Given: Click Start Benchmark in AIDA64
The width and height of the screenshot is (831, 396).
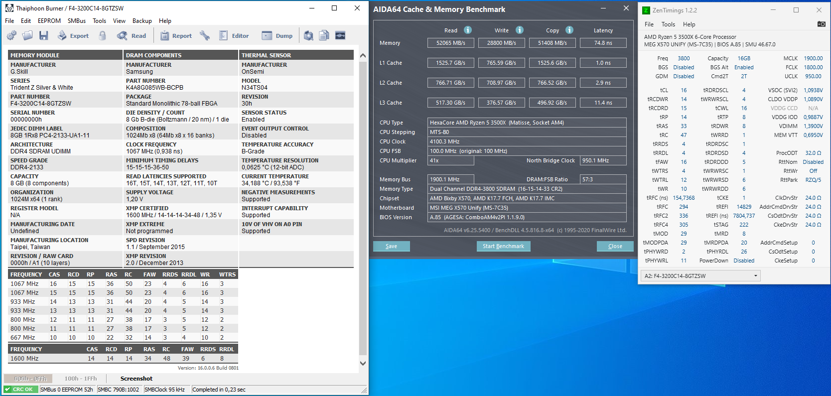Looking at the screenshot, I should point(503,246).
